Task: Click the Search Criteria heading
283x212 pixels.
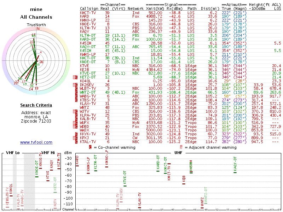Action: (x=36, y=105)
